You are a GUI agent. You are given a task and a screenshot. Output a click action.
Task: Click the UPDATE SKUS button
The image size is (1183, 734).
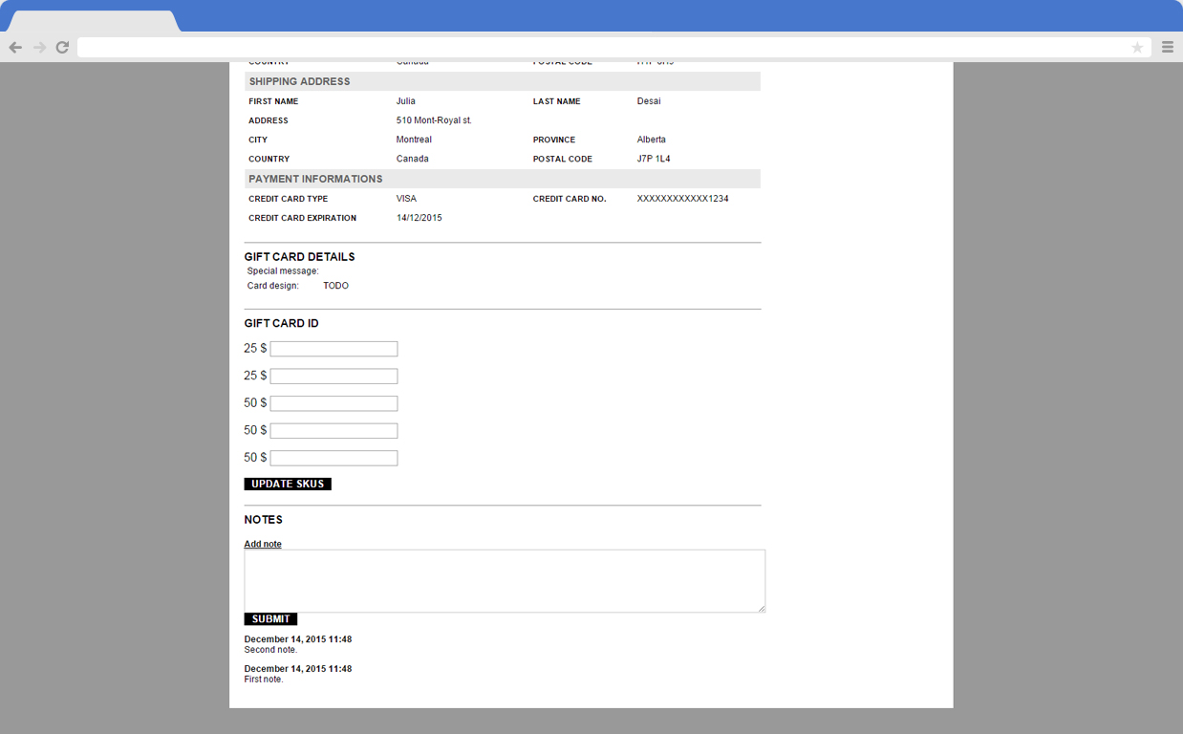click(x=287, y=484)
